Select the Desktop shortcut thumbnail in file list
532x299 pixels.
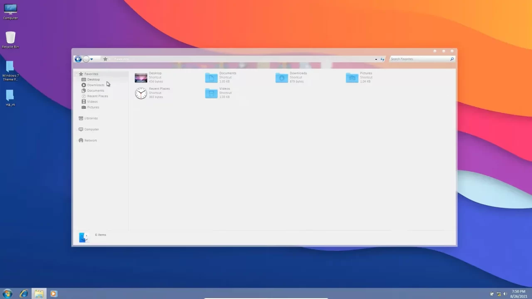pos(141,78)
